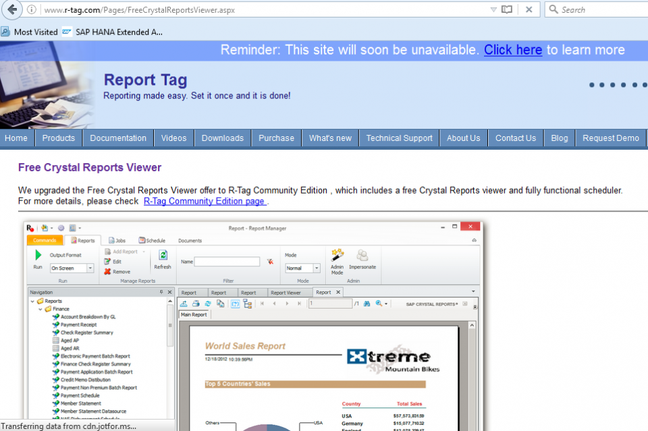Image resolution: width=648 pixels, height=431 pixels.
Task: Open the Blog menu item
Action: [x=559, y=138]
